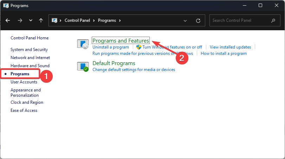Click the Control Panel address bar icon
Screen dimensions: 285x159
55,20
